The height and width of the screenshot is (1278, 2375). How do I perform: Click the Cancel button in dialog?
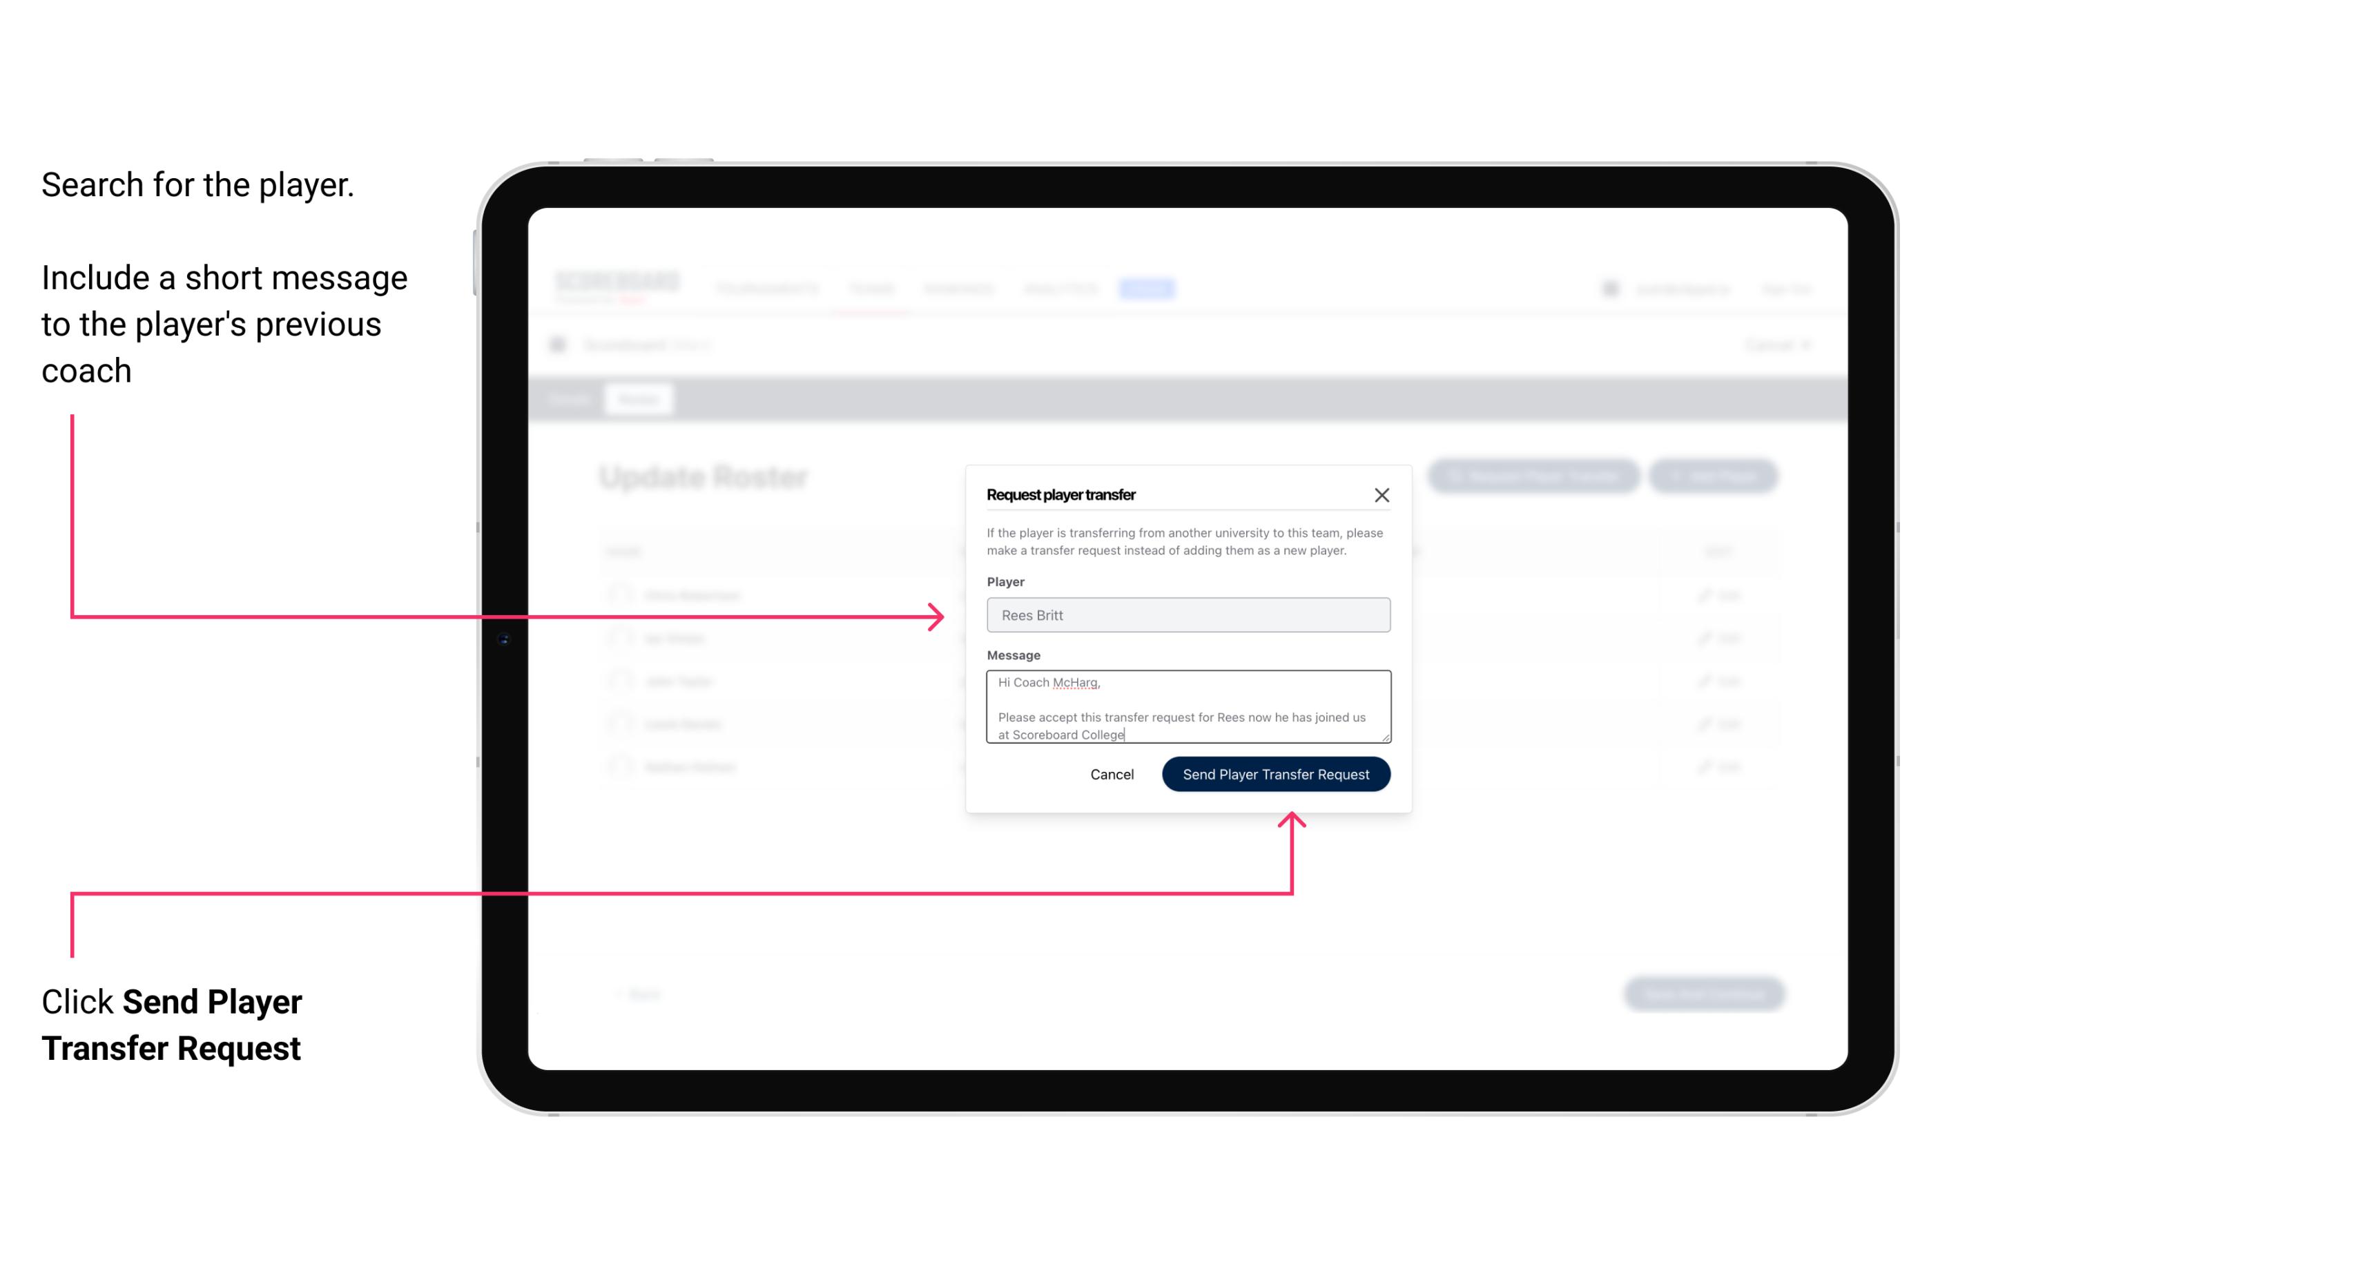1111,773
